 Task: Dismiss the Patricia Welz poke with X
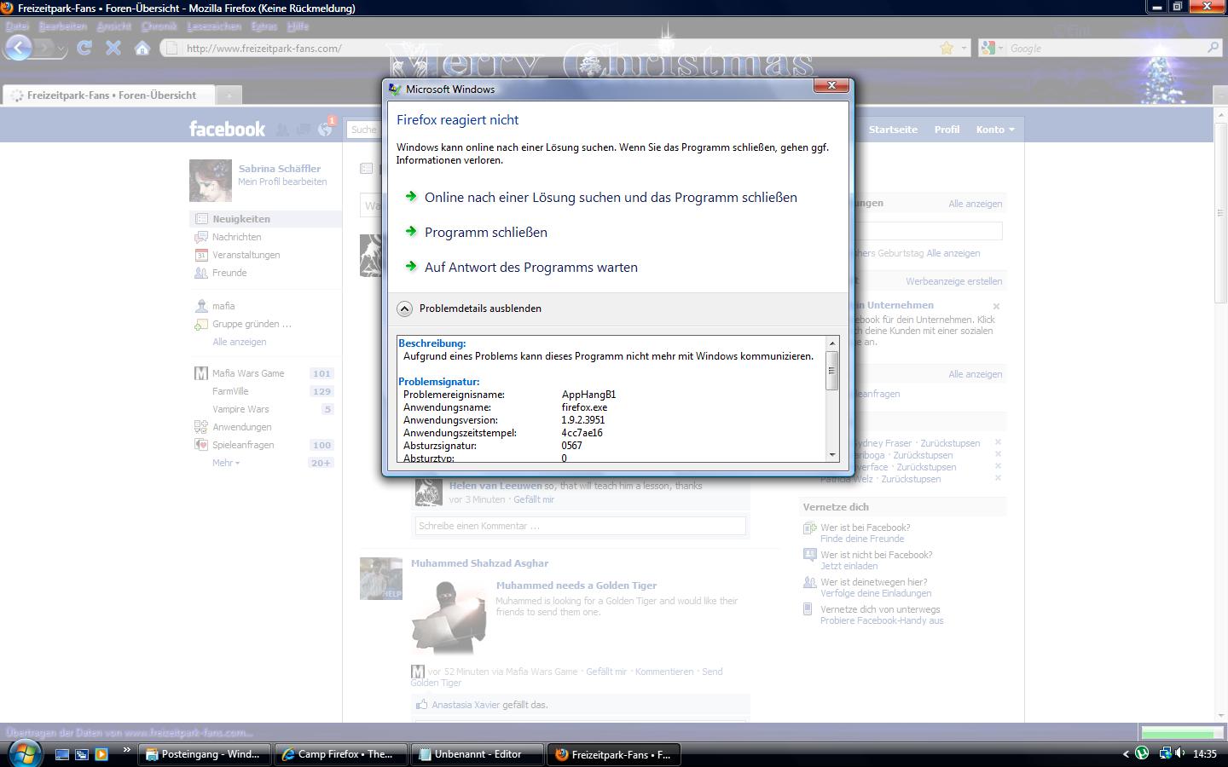[998, 478]
